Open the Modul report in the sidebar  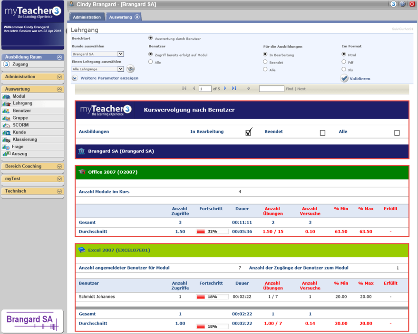pos(19,96)
